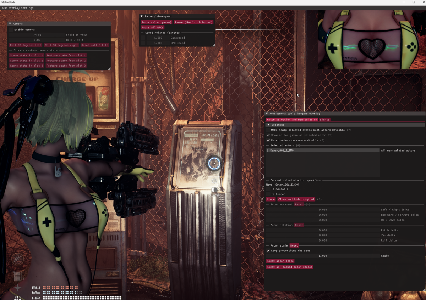Click the Gamespeed value slider
Screen dimensions: 426x300
pyautogui.click(x=158, y=38)
